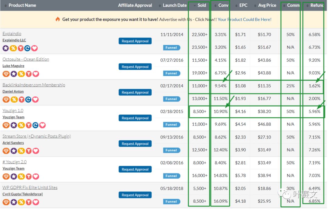Viewport: 328px width, 209px height.
Task: Click the pink heart icon under Explaindio
Action: click(x=35, y=48)
